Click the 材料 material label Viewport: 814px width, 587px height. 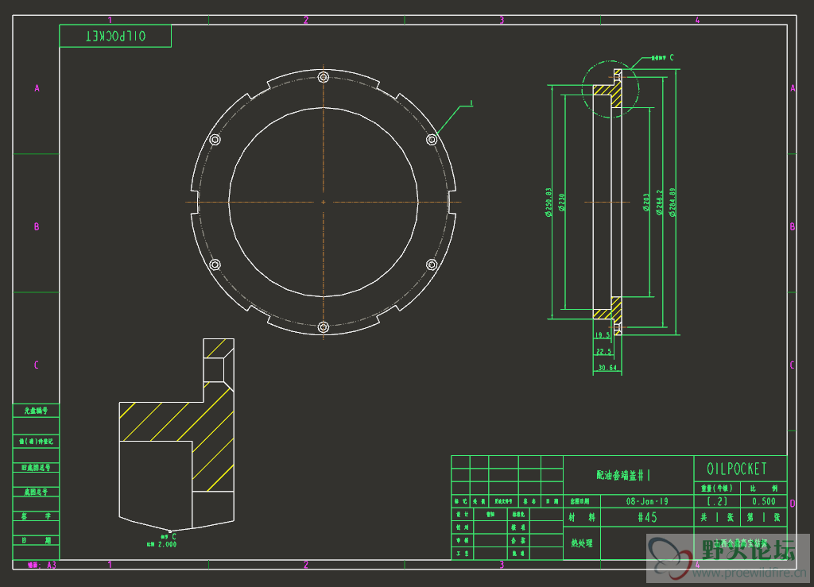[582, 517]
